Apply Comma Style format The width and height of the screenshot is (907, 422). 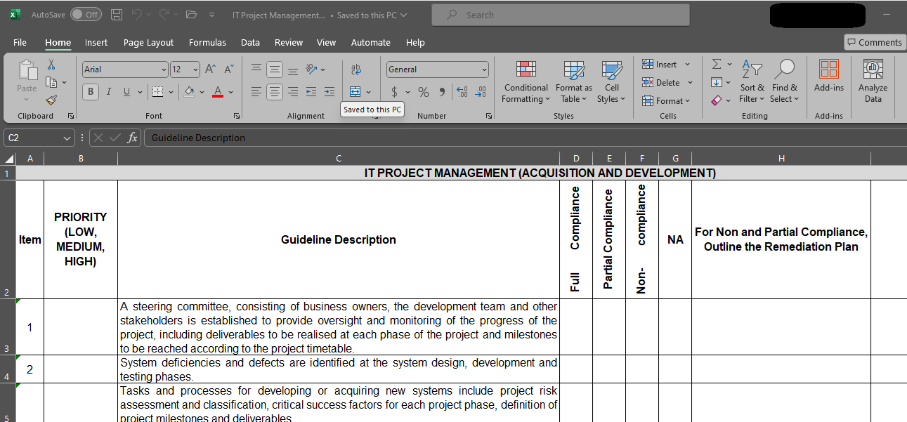pyautogui.click(x=442, y=92)
